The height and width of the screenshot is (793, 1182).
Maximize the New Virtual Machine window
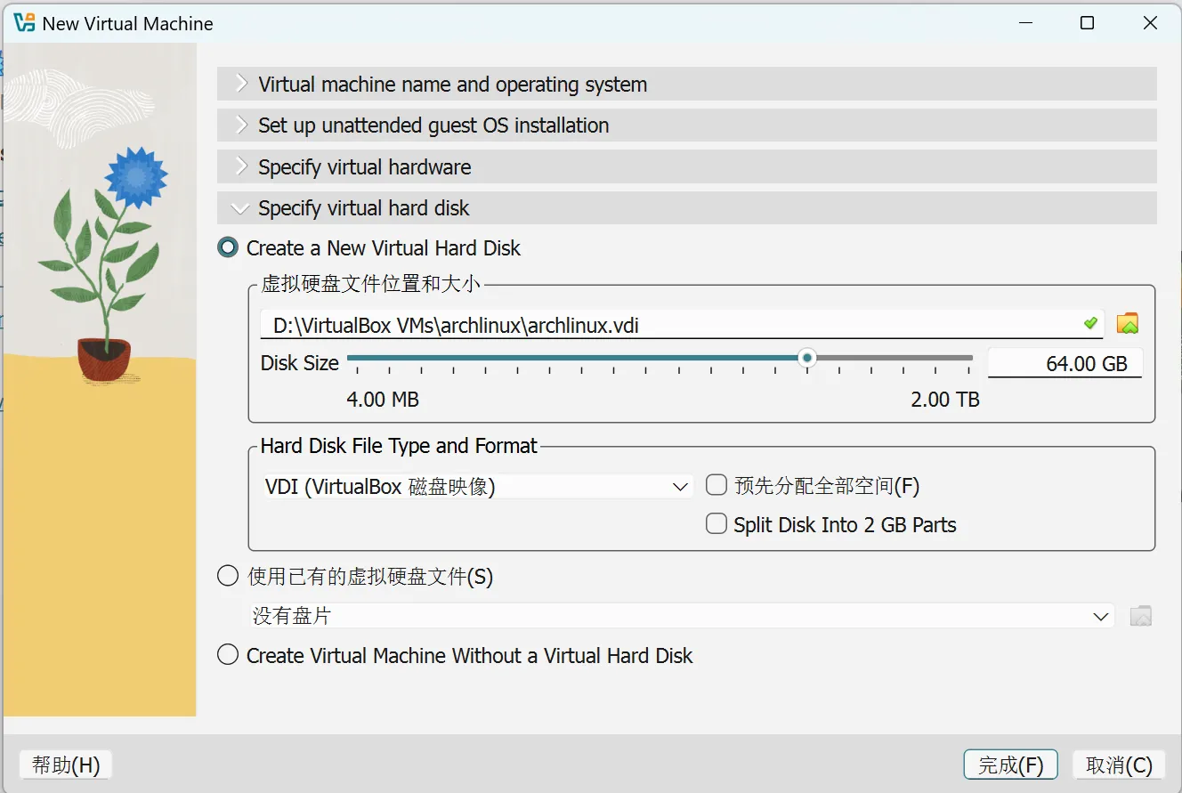click(1087, 24)
